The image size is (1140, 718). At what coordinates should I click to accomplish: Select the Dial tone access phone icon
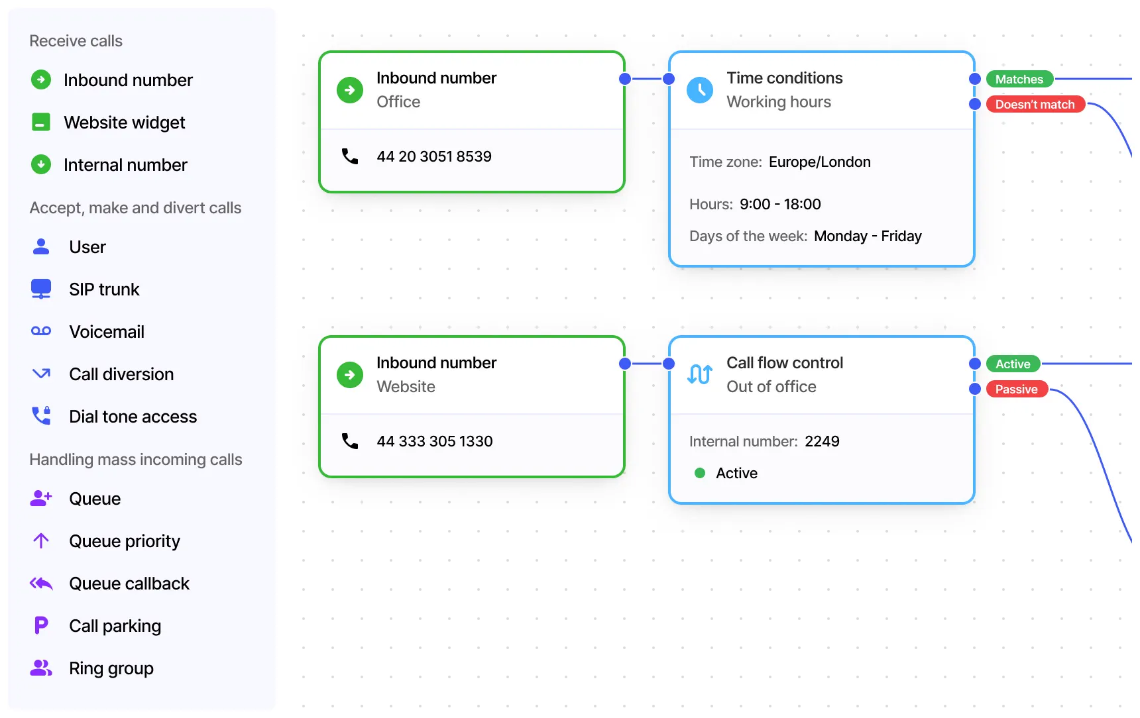pos(41,415)
